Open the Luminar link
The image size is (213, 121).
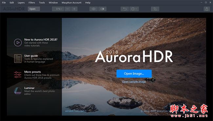point(29,88)
